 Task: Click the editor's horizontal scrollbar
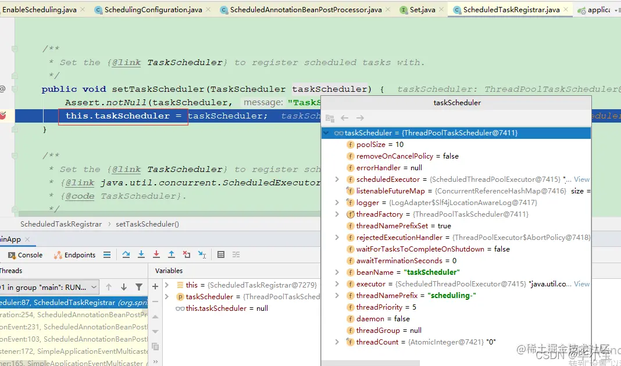click(x=170, y=214)
